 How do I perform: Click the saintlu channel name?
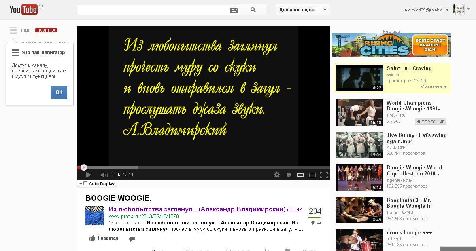click(x=393, y=74)
